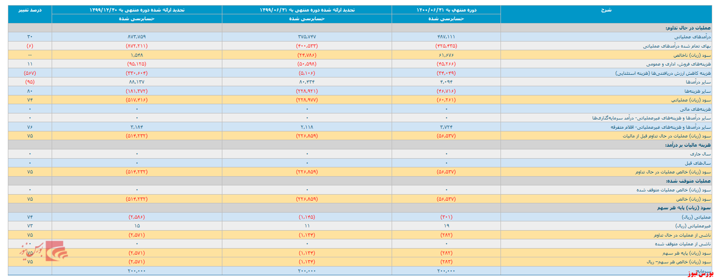The image size is (715, 279).
Task: Click the دوره منتهی به ۱۴۰۰/۰۶/۳۱ header
Action: point(446,10)
